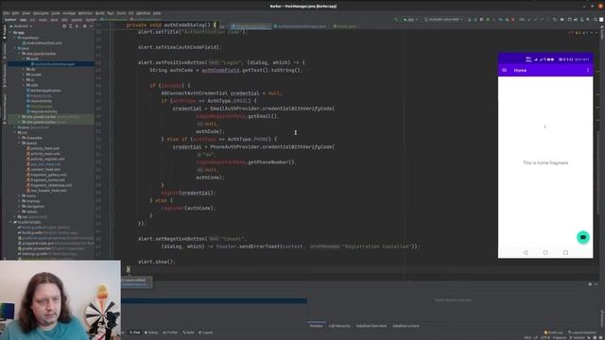The image size is (605, 340).
Task: Open the Profiler tool window button
Action: (x=170, y=332)
